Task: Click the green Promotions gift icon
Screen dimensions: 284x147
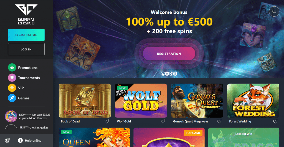Action: pos(12,67)
